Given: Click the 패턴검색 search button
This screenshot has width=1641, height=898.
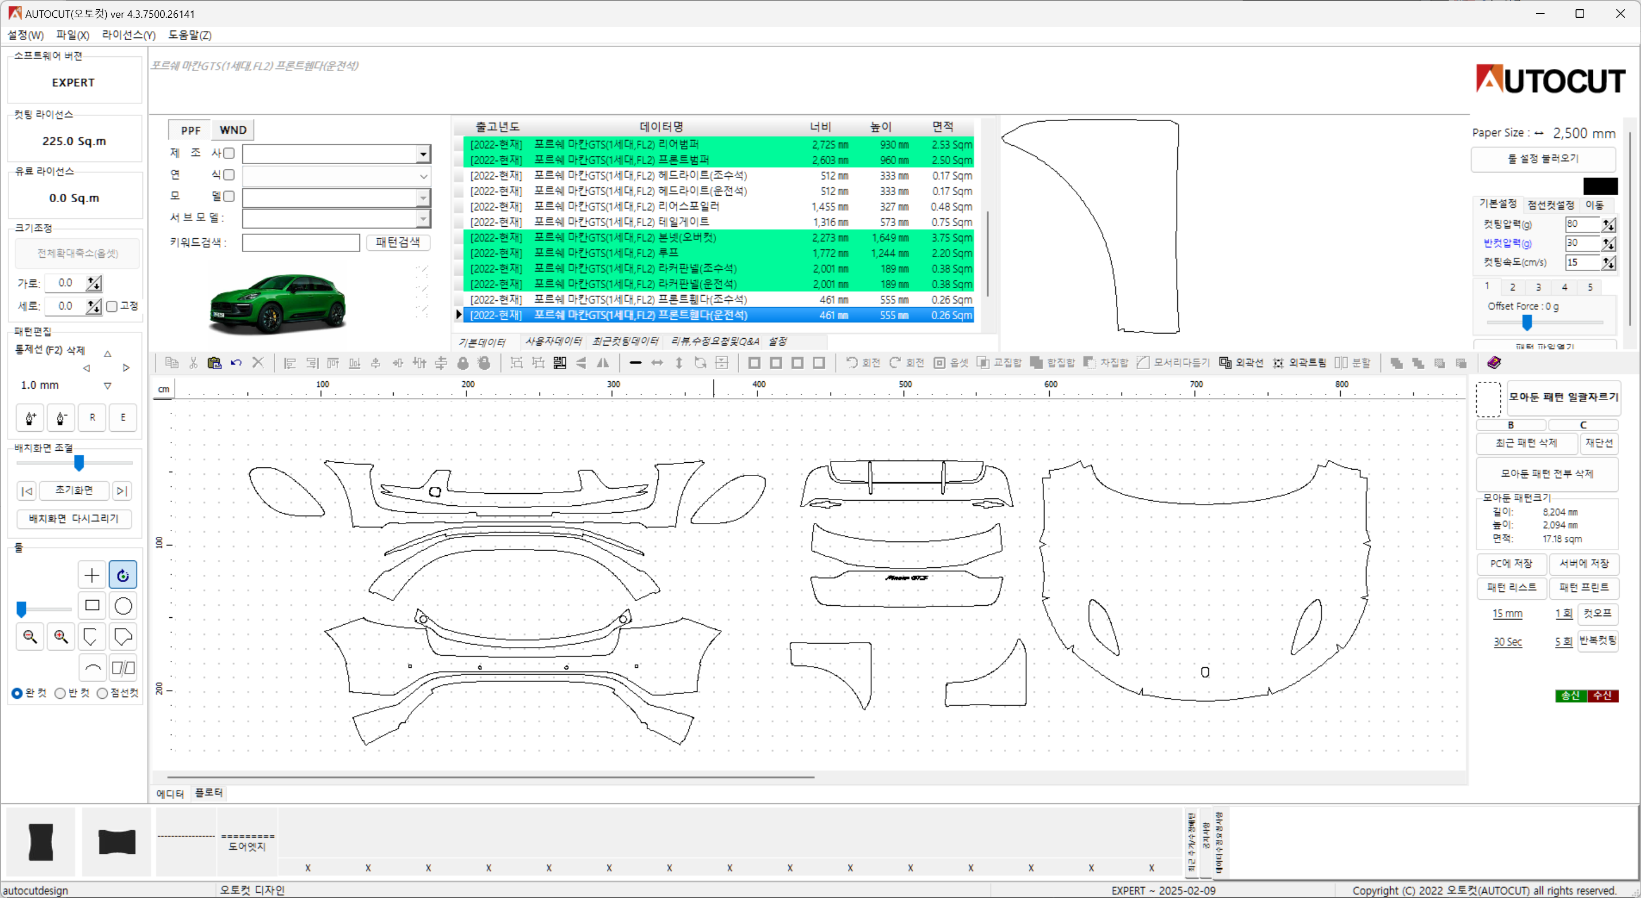Looking at the screenshot, I should coord(398,242).
